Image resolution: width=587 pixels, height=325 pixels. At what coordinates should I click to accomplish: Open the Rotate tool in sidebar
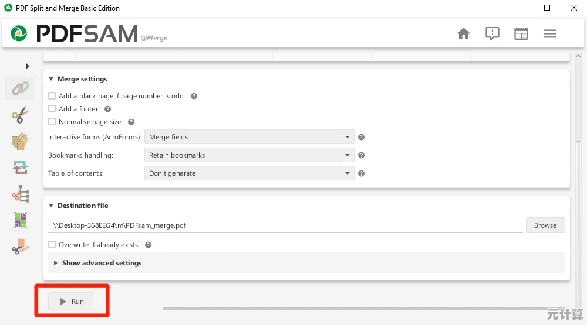tap(21, 168)
